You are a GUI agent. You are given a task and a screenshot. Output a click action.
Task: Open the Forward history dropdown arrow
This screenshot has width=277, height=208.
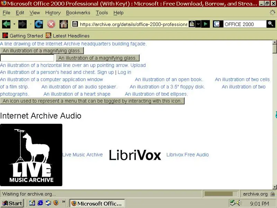pyautogui.click(x=30, y=24)
